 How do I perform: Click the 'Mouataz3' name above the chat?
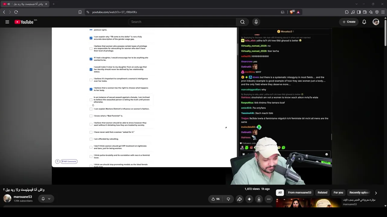pyautogui.click(x=286, y=31)
